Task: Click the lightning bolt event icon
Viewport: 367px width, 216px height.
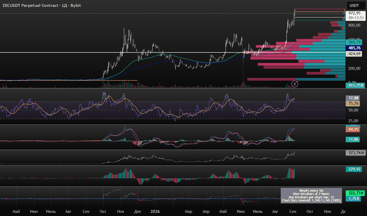Action: pyautogui.click(x=295, y=84)
